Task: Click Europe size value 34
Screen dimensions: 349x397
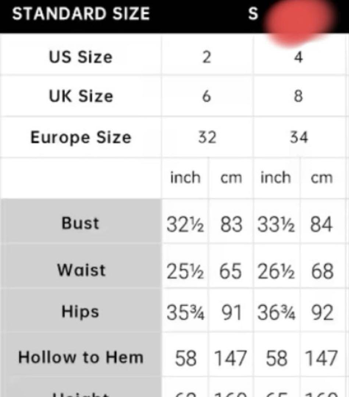Action: pyautogui.click(x=299, y=137)
